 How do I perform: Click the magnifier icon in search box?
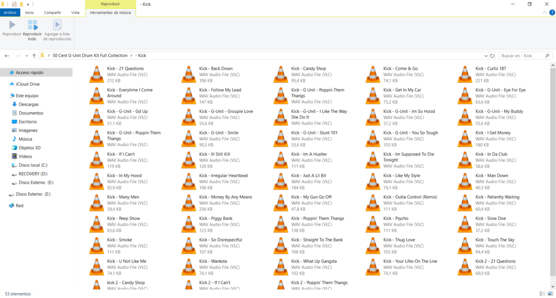(x=547, y=56)
